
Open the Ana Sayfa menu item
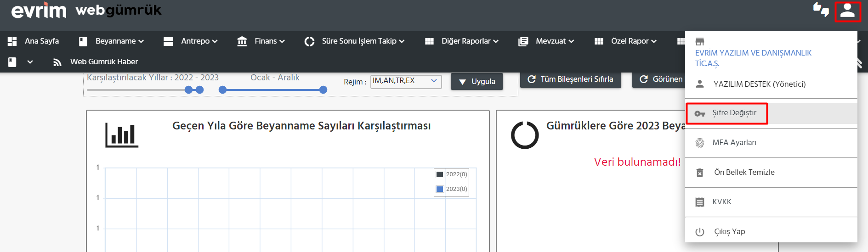pos(42,41)
